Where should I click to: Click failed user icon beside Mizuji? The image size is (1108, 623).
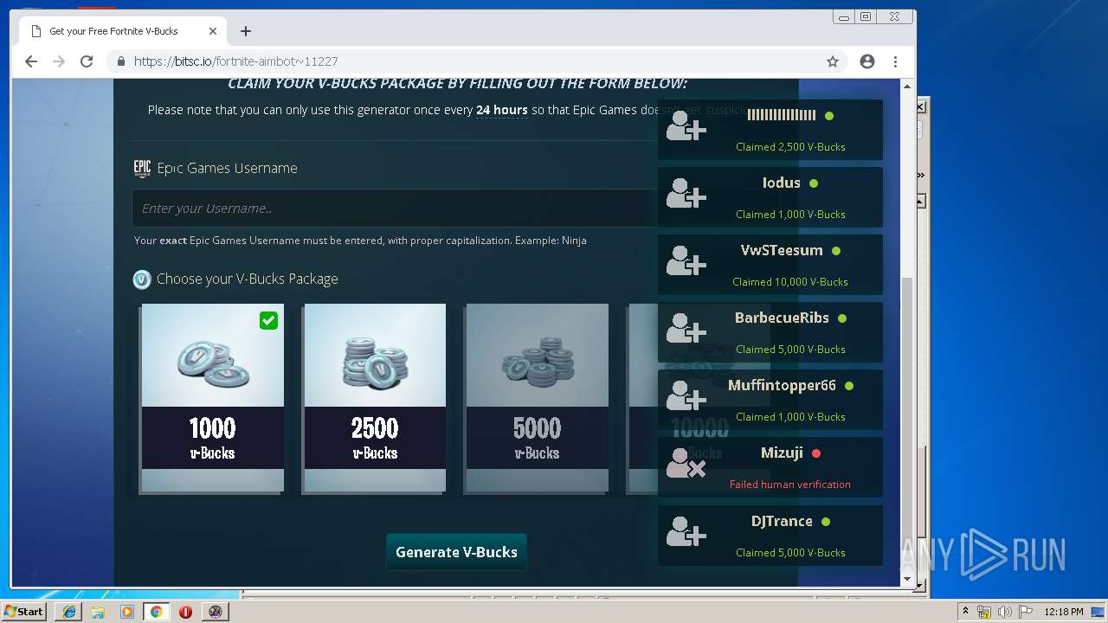tap(686, 463)
